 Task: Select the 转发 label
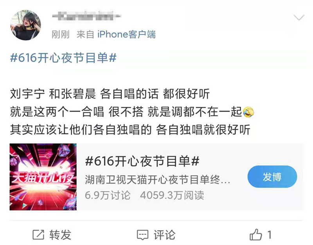[61, 234]
